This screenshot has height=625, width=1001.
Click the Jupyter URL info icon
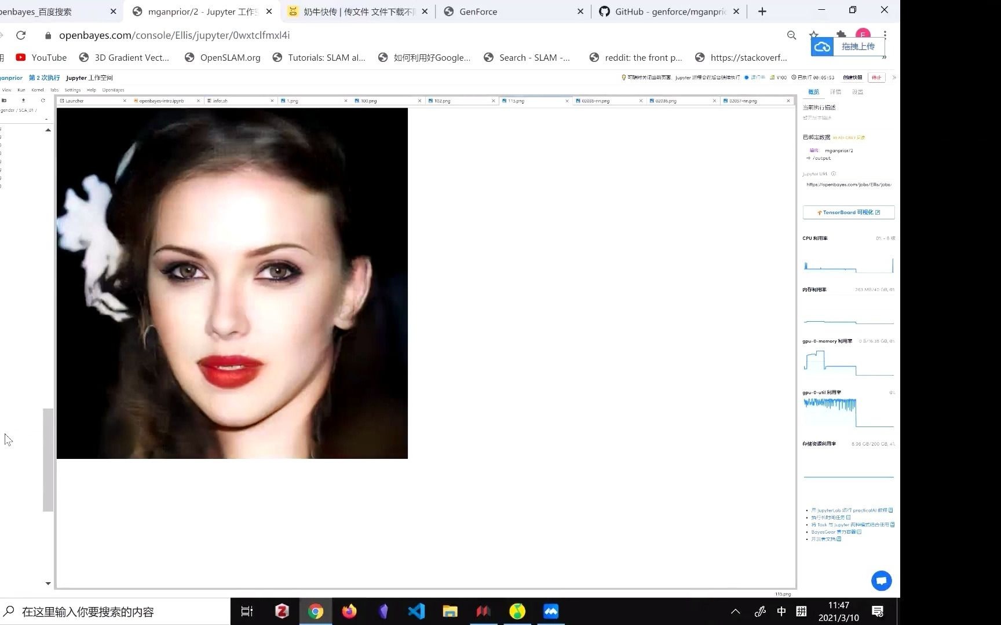[834, 174]
